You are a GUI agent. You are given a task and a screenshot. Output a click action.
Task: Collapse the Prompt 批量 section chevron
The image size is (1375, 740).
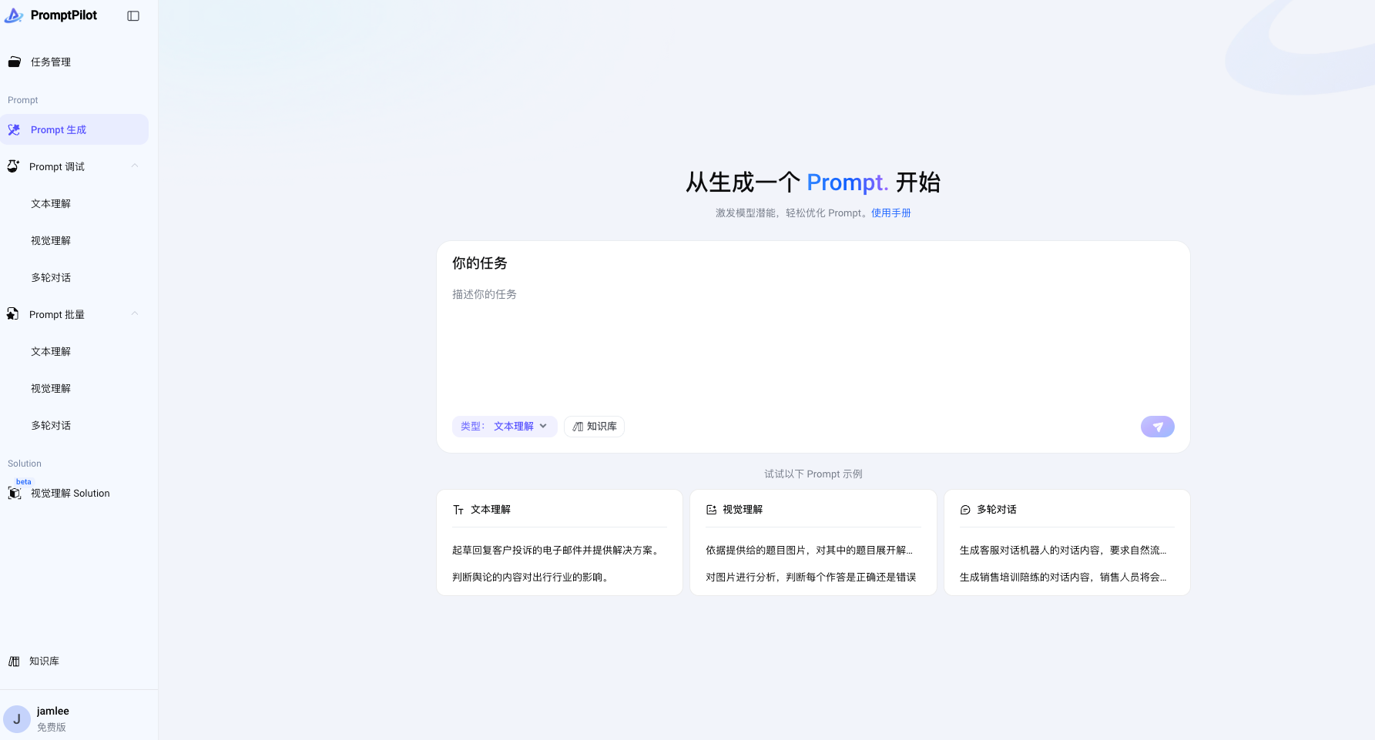click(x=135, y=314)
